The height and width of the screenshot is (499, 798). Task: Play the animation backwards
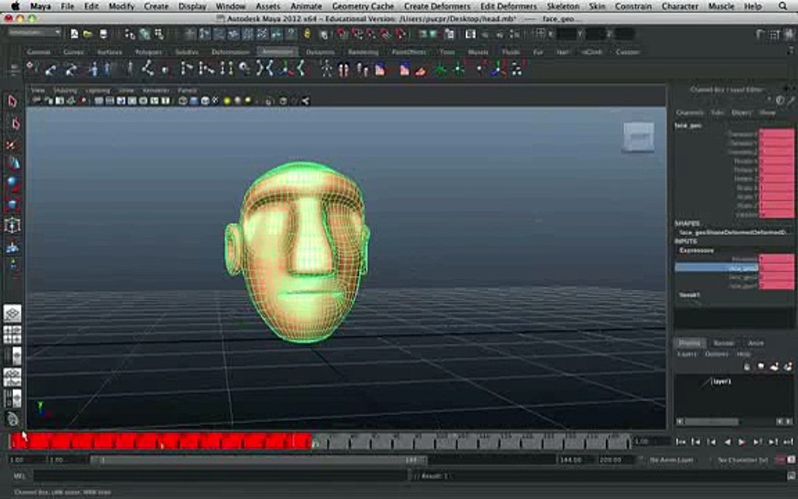[727, 442]
